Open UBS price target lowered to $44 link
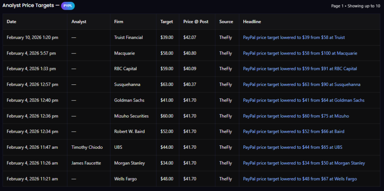 click(x=292, y=147)
